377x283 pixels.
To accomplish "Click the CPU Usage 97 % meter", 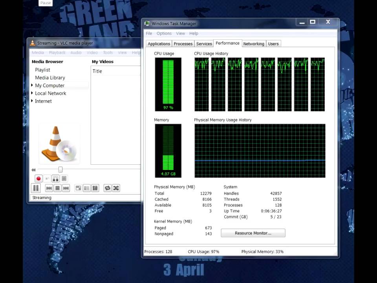I will pyautogui.click(x=168, y=84).
